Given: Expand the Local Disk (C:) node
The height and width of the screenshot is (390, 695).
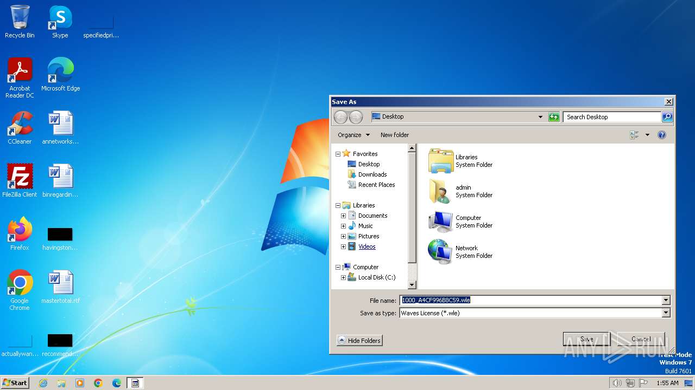Looking at the screenshot, I should 343,277.
